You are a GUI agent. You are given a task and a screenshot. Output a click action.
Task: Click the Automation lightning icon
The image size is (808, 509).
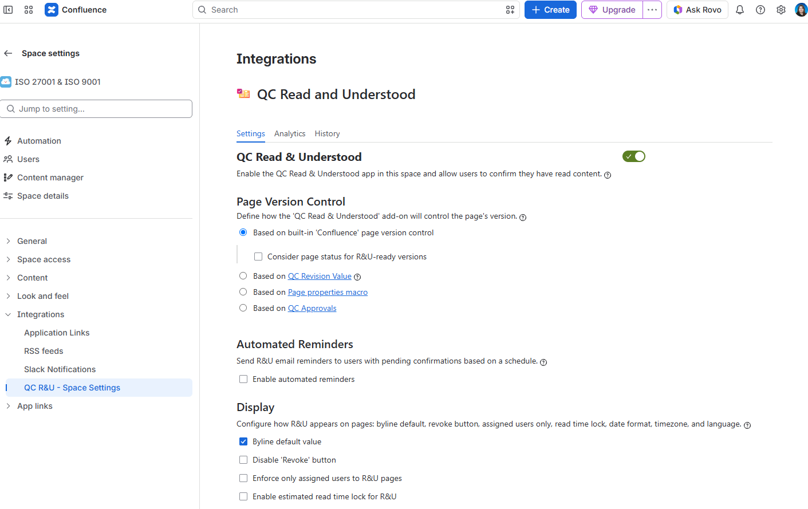[8, 141]
